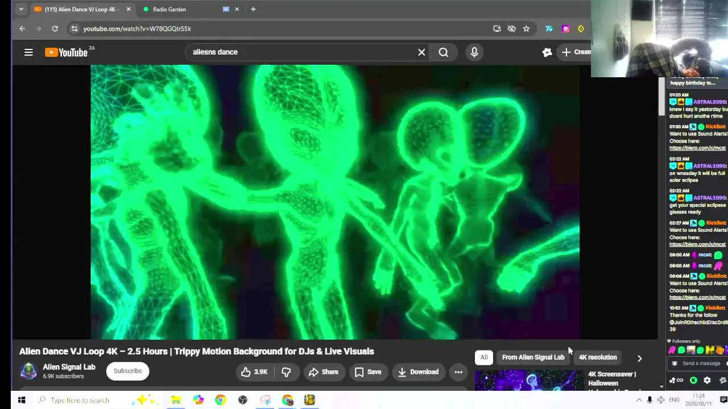Select the All filter chip
The image size is (728, 409).
point(484,357)
